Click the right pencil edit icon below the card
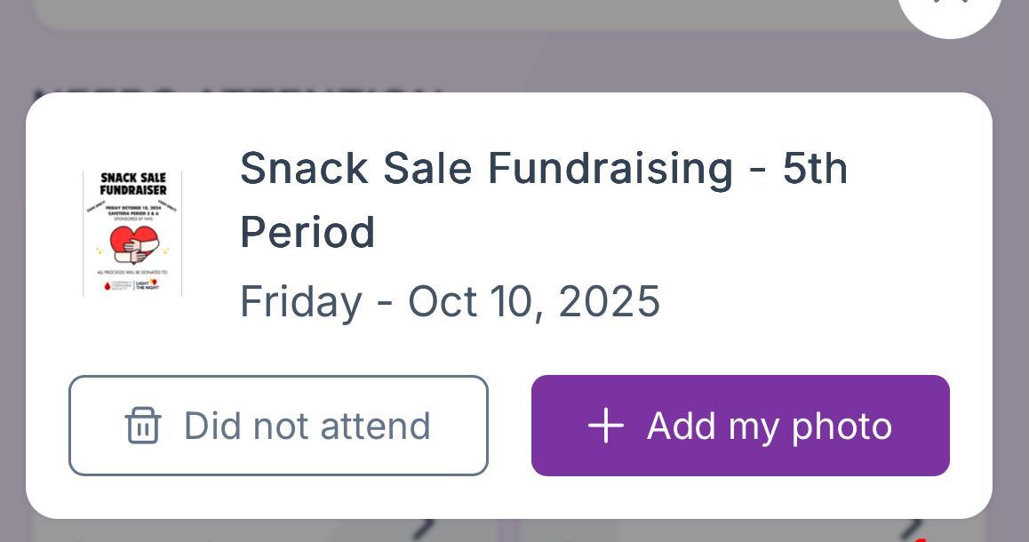The width and height of the screenshot is (1029, 542). click(913, 530)
